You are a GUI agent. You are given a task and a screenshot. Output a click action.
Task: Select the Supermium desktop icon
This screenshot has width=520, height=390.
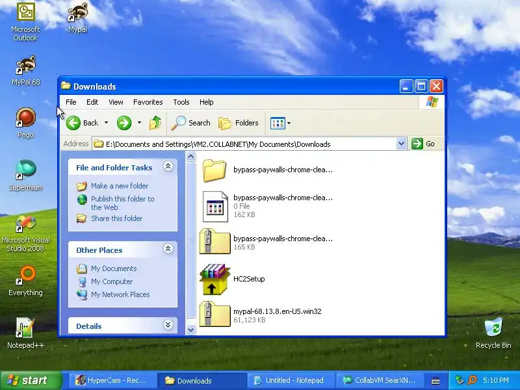click(x=25, y=175)
